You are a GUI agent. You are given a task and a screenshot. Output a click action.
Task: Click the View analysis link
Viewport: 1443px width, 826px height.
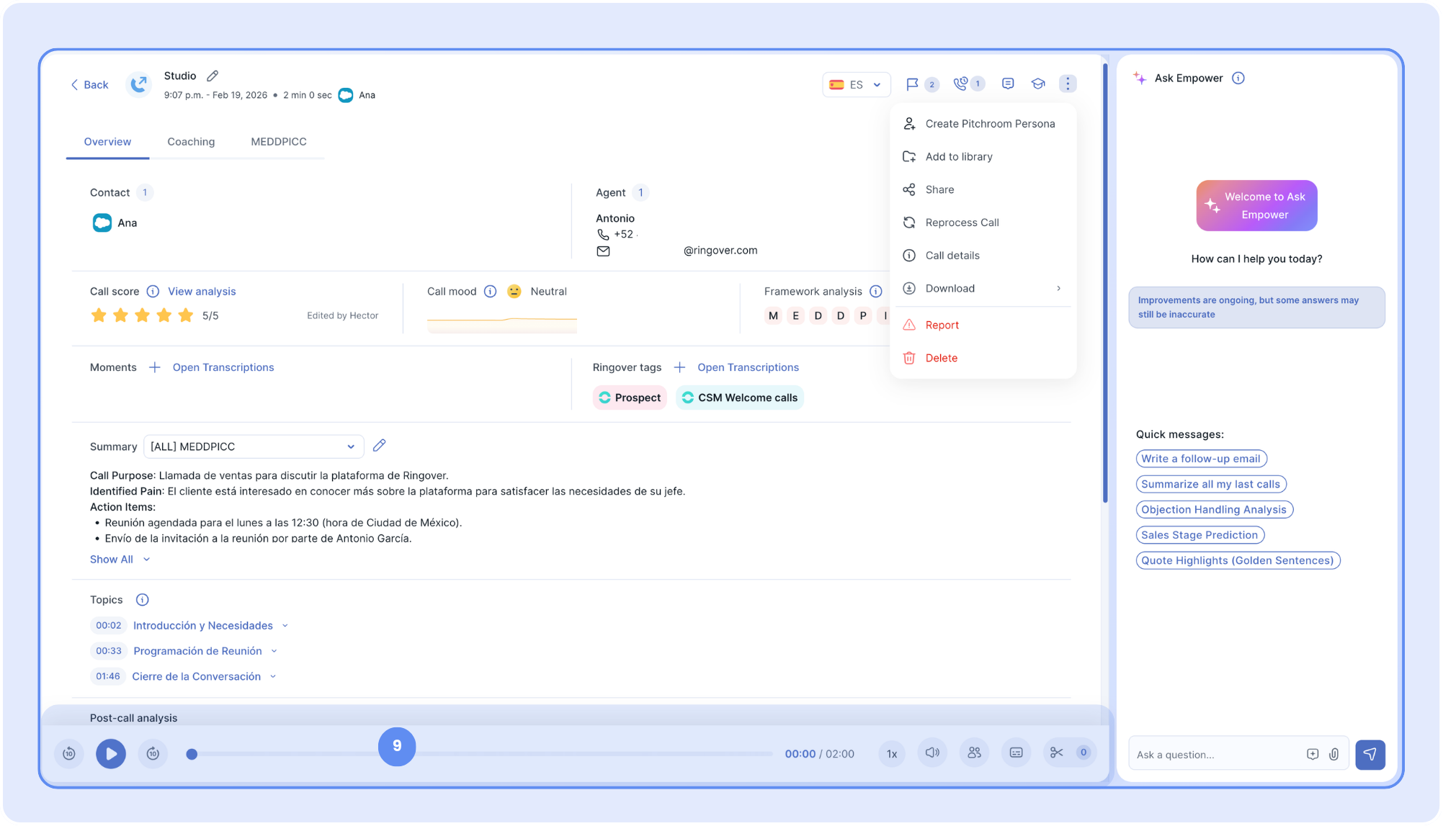click(x=202, y=292)
